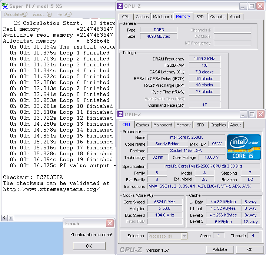Click the Command Rate 1T value
Viewport: 266px width, 255px height.
pyautogui.click(x=205, y=105)
